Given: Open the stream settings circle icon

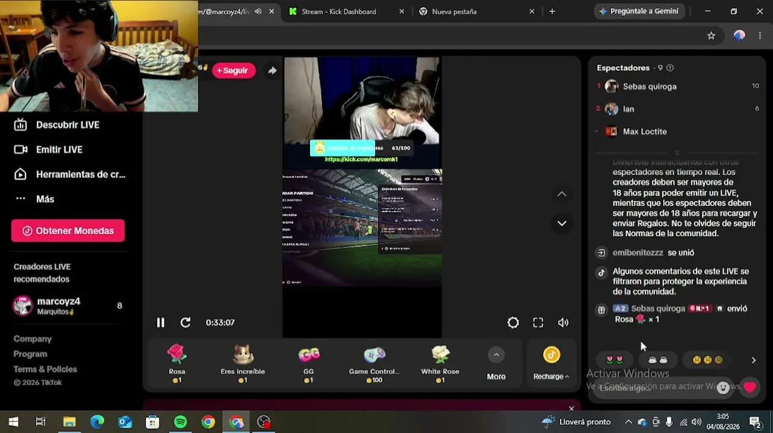Looking at the screenshot, I should 513,323.
